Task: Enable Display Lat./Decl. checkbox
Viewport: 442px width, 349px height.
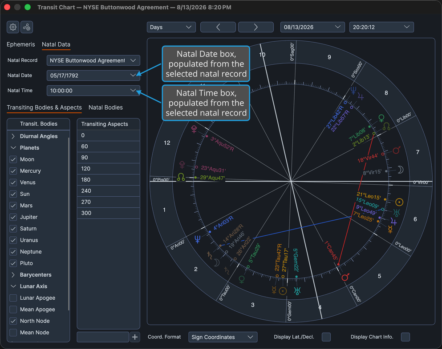Action: [326, 337]
